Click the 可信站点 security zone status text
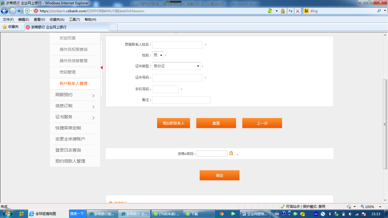Viewport: 388px width, 218px height. coord(293,207)
